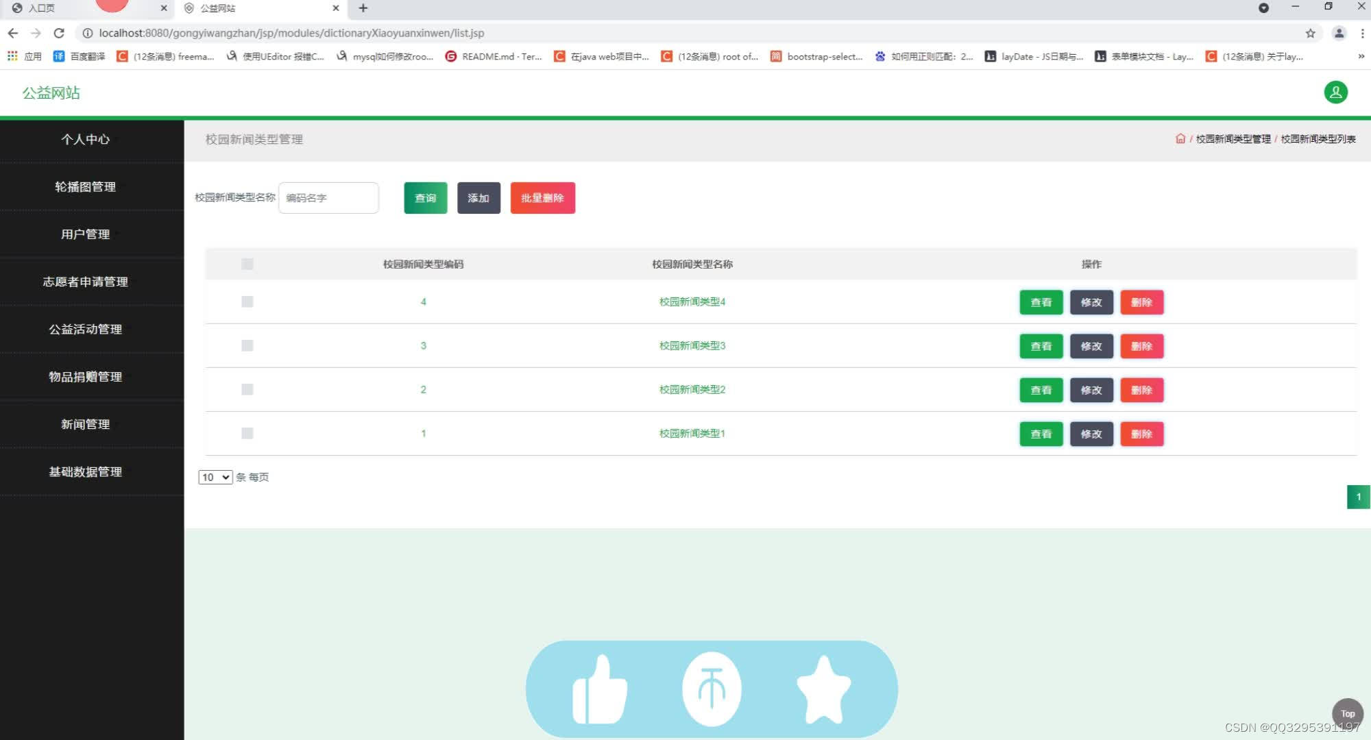Open 用户管理 in sidebar
Screen dimensions: 1371x740
click(86, 234)
